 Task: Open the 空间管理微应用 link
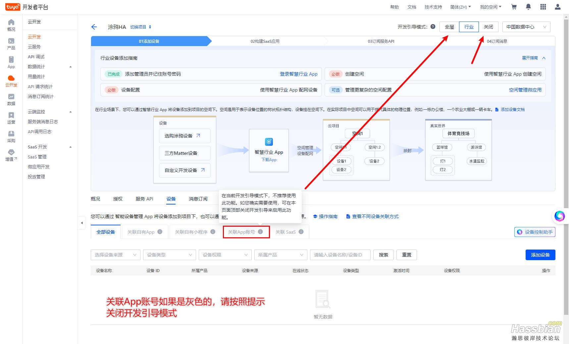tap(525, 90)
